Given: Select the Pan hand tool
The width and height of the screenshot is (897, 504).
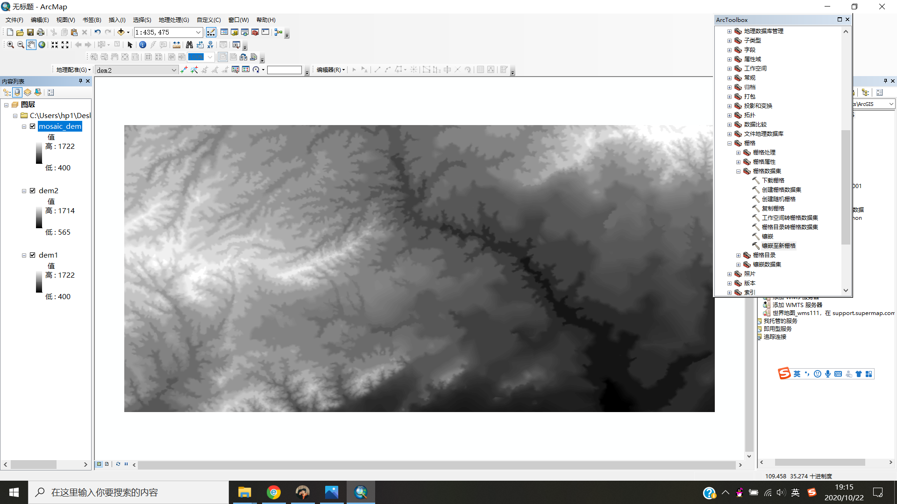Looking at the screenshot, I should pos(31,45).
